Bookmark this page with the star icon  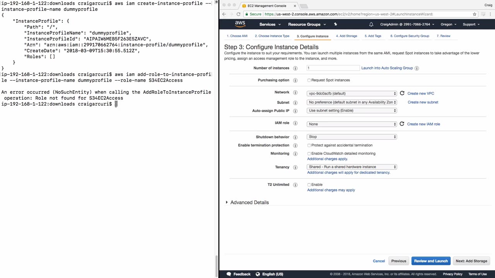475,14
